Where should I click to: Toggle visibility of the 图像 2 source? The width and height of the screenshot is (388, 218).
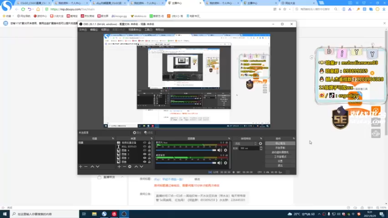click(x=145, y=154)
